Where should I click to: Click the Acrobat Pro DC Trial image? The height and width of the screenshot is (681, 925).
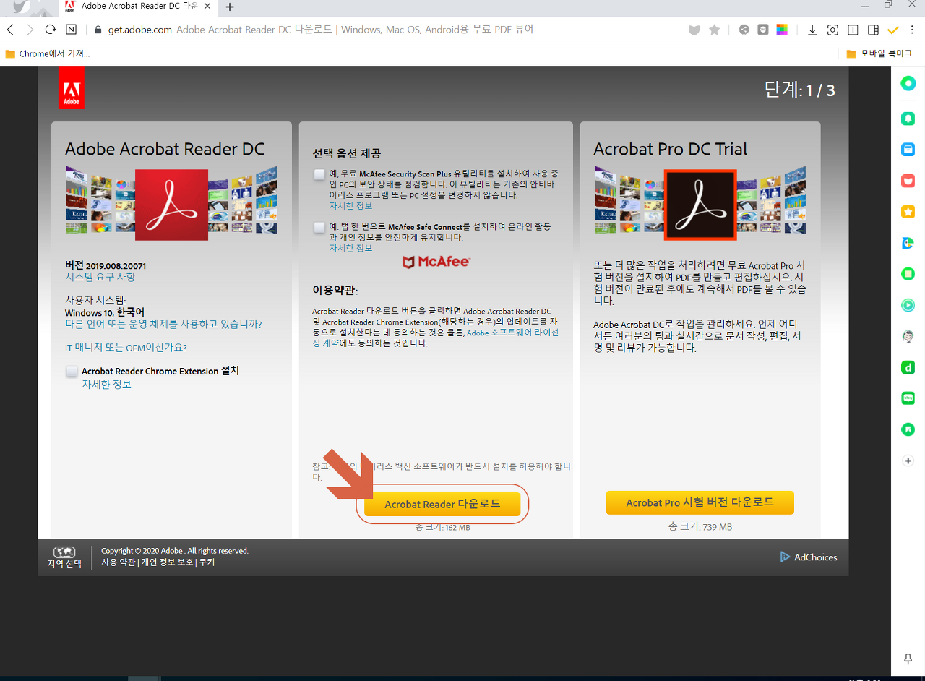tap(700, 203)
